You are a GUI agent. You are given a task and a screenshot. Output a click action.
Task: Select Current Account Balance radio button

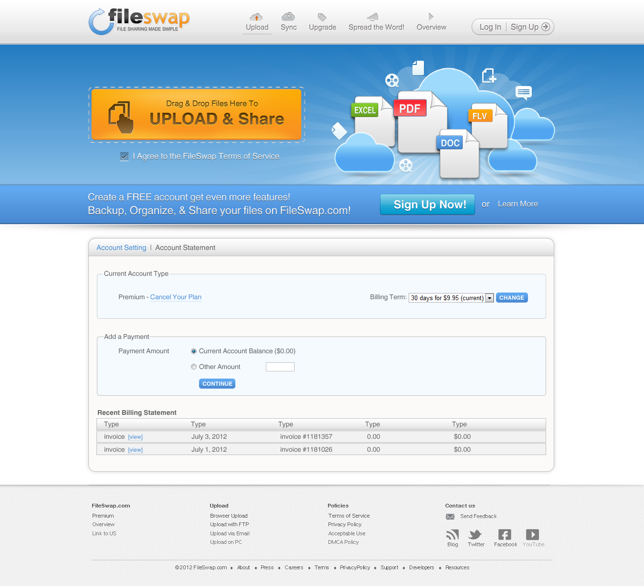pyautogui.click(x=194, y=351)
